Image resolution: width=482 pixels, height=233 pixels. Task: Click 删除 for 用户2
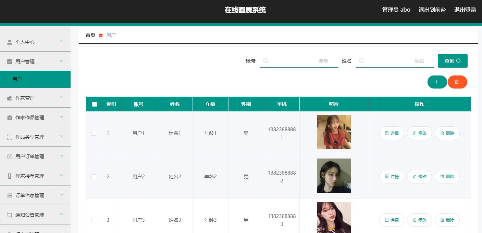pyautogui.click(x=447, y=177)
